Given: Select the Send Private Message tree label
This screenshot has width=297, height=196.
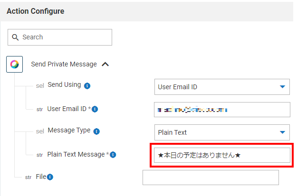Looking at the screenshot, I should point(64,64).
